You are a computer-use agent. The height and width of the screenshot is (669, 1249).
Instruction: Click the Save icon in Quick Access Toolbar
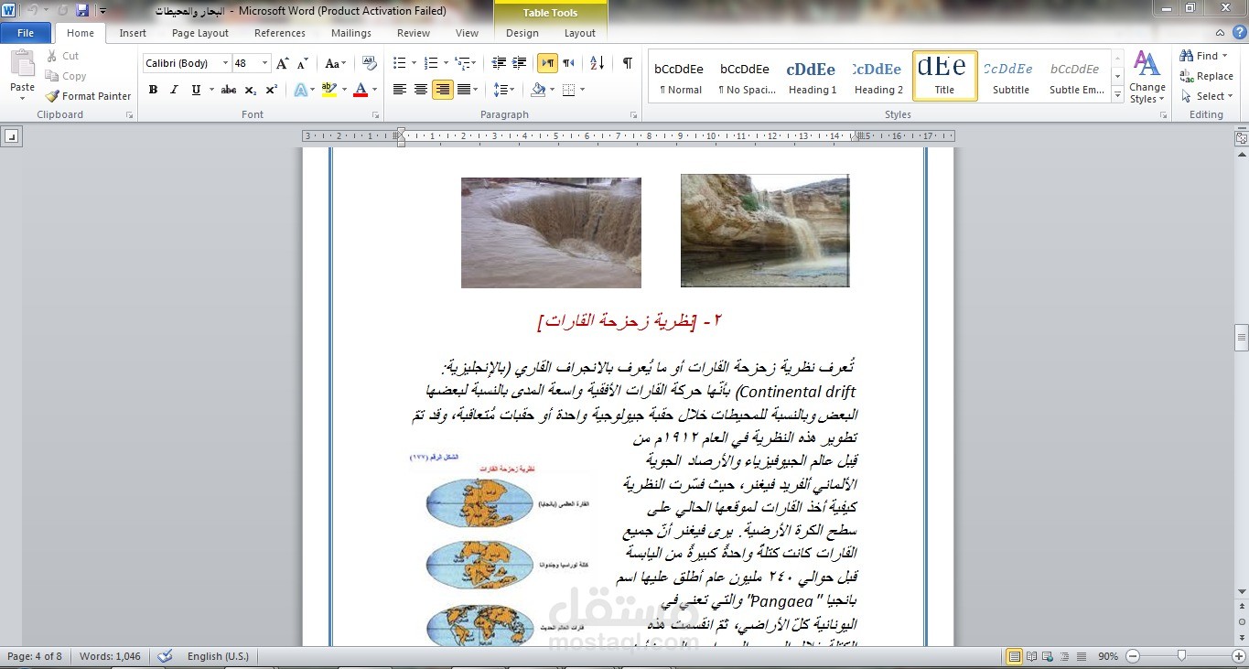tap(82, 10)
